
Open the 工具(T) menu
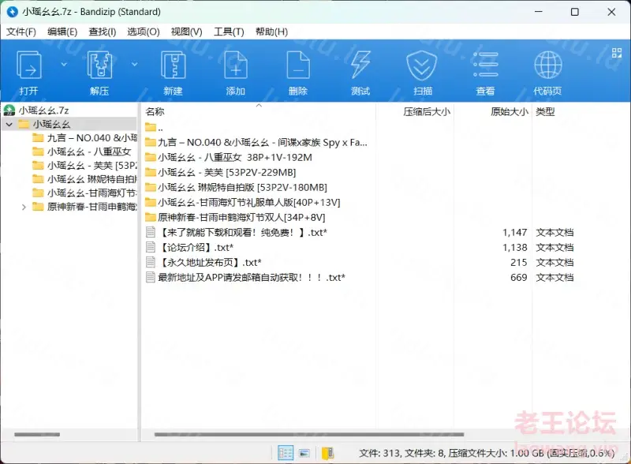(x=229, y=32)
